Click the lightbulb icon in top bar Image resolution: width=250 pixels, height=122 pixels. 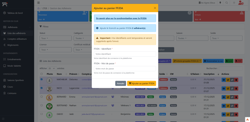tap(221, 3)
